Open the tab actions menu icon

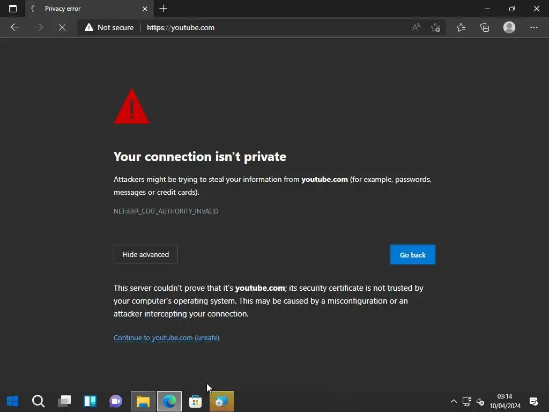(13, 9)
